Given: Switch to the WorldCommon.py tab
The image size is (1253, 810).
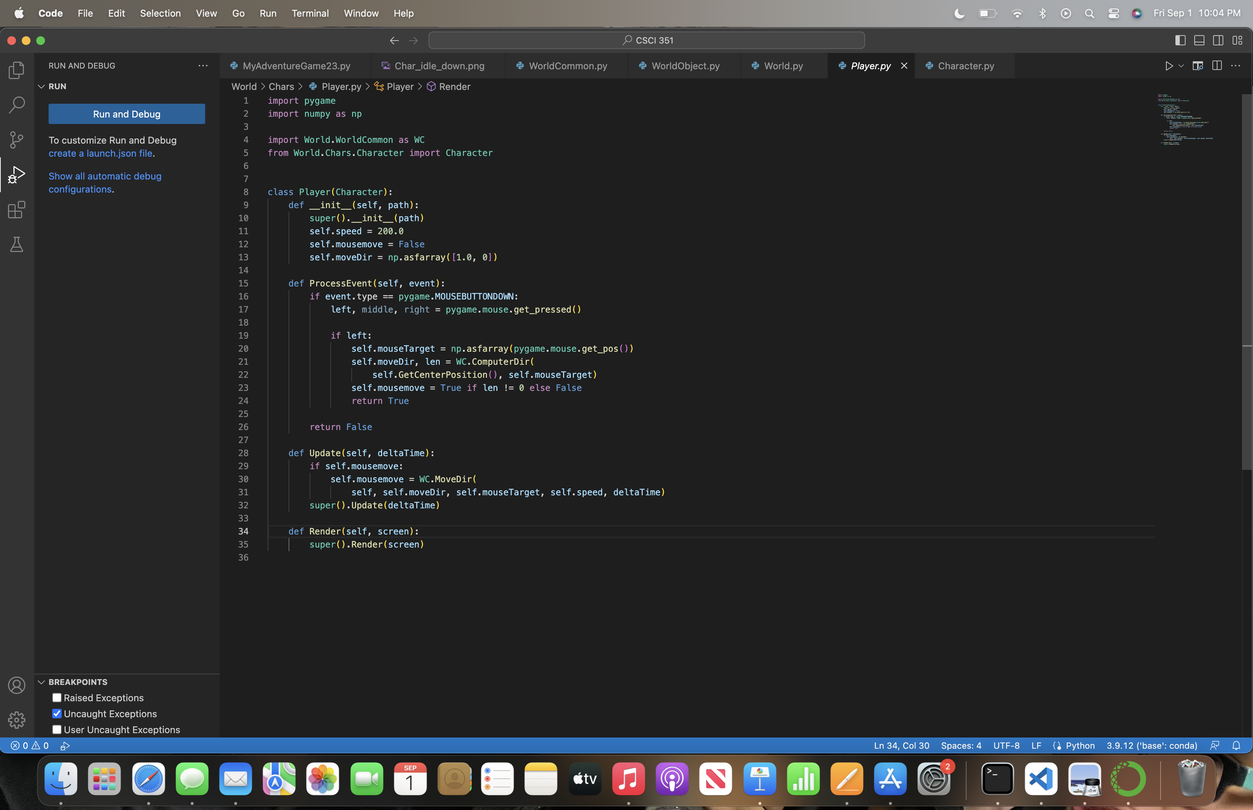Looking at the screenshot, I should [567, 66].
